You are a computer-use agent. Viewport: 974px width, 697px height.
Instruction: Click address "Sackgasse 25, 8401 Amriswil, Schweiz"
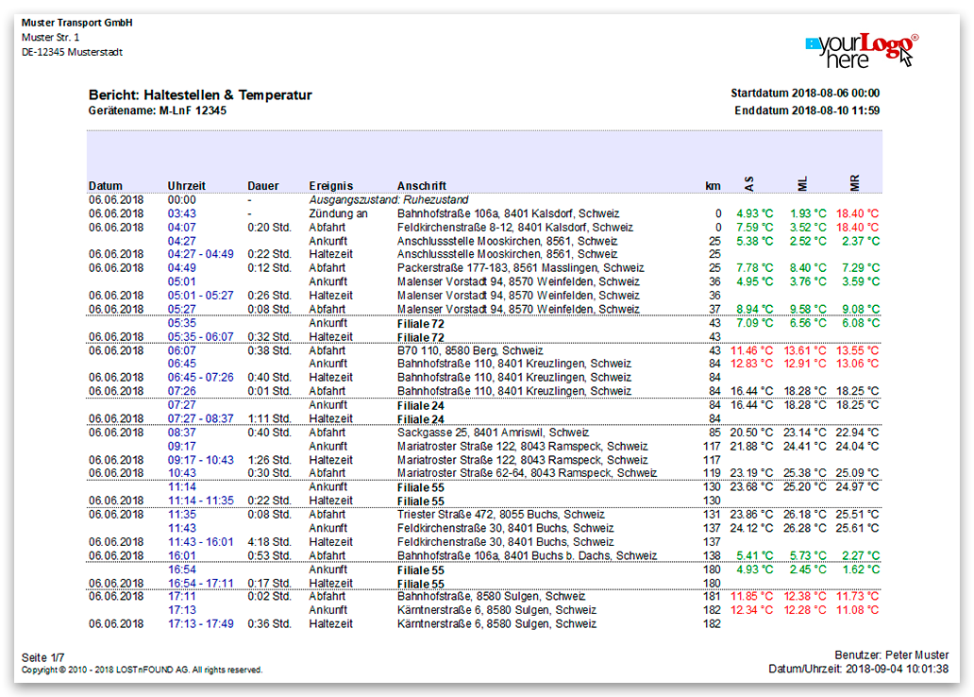tap(494, 433)
